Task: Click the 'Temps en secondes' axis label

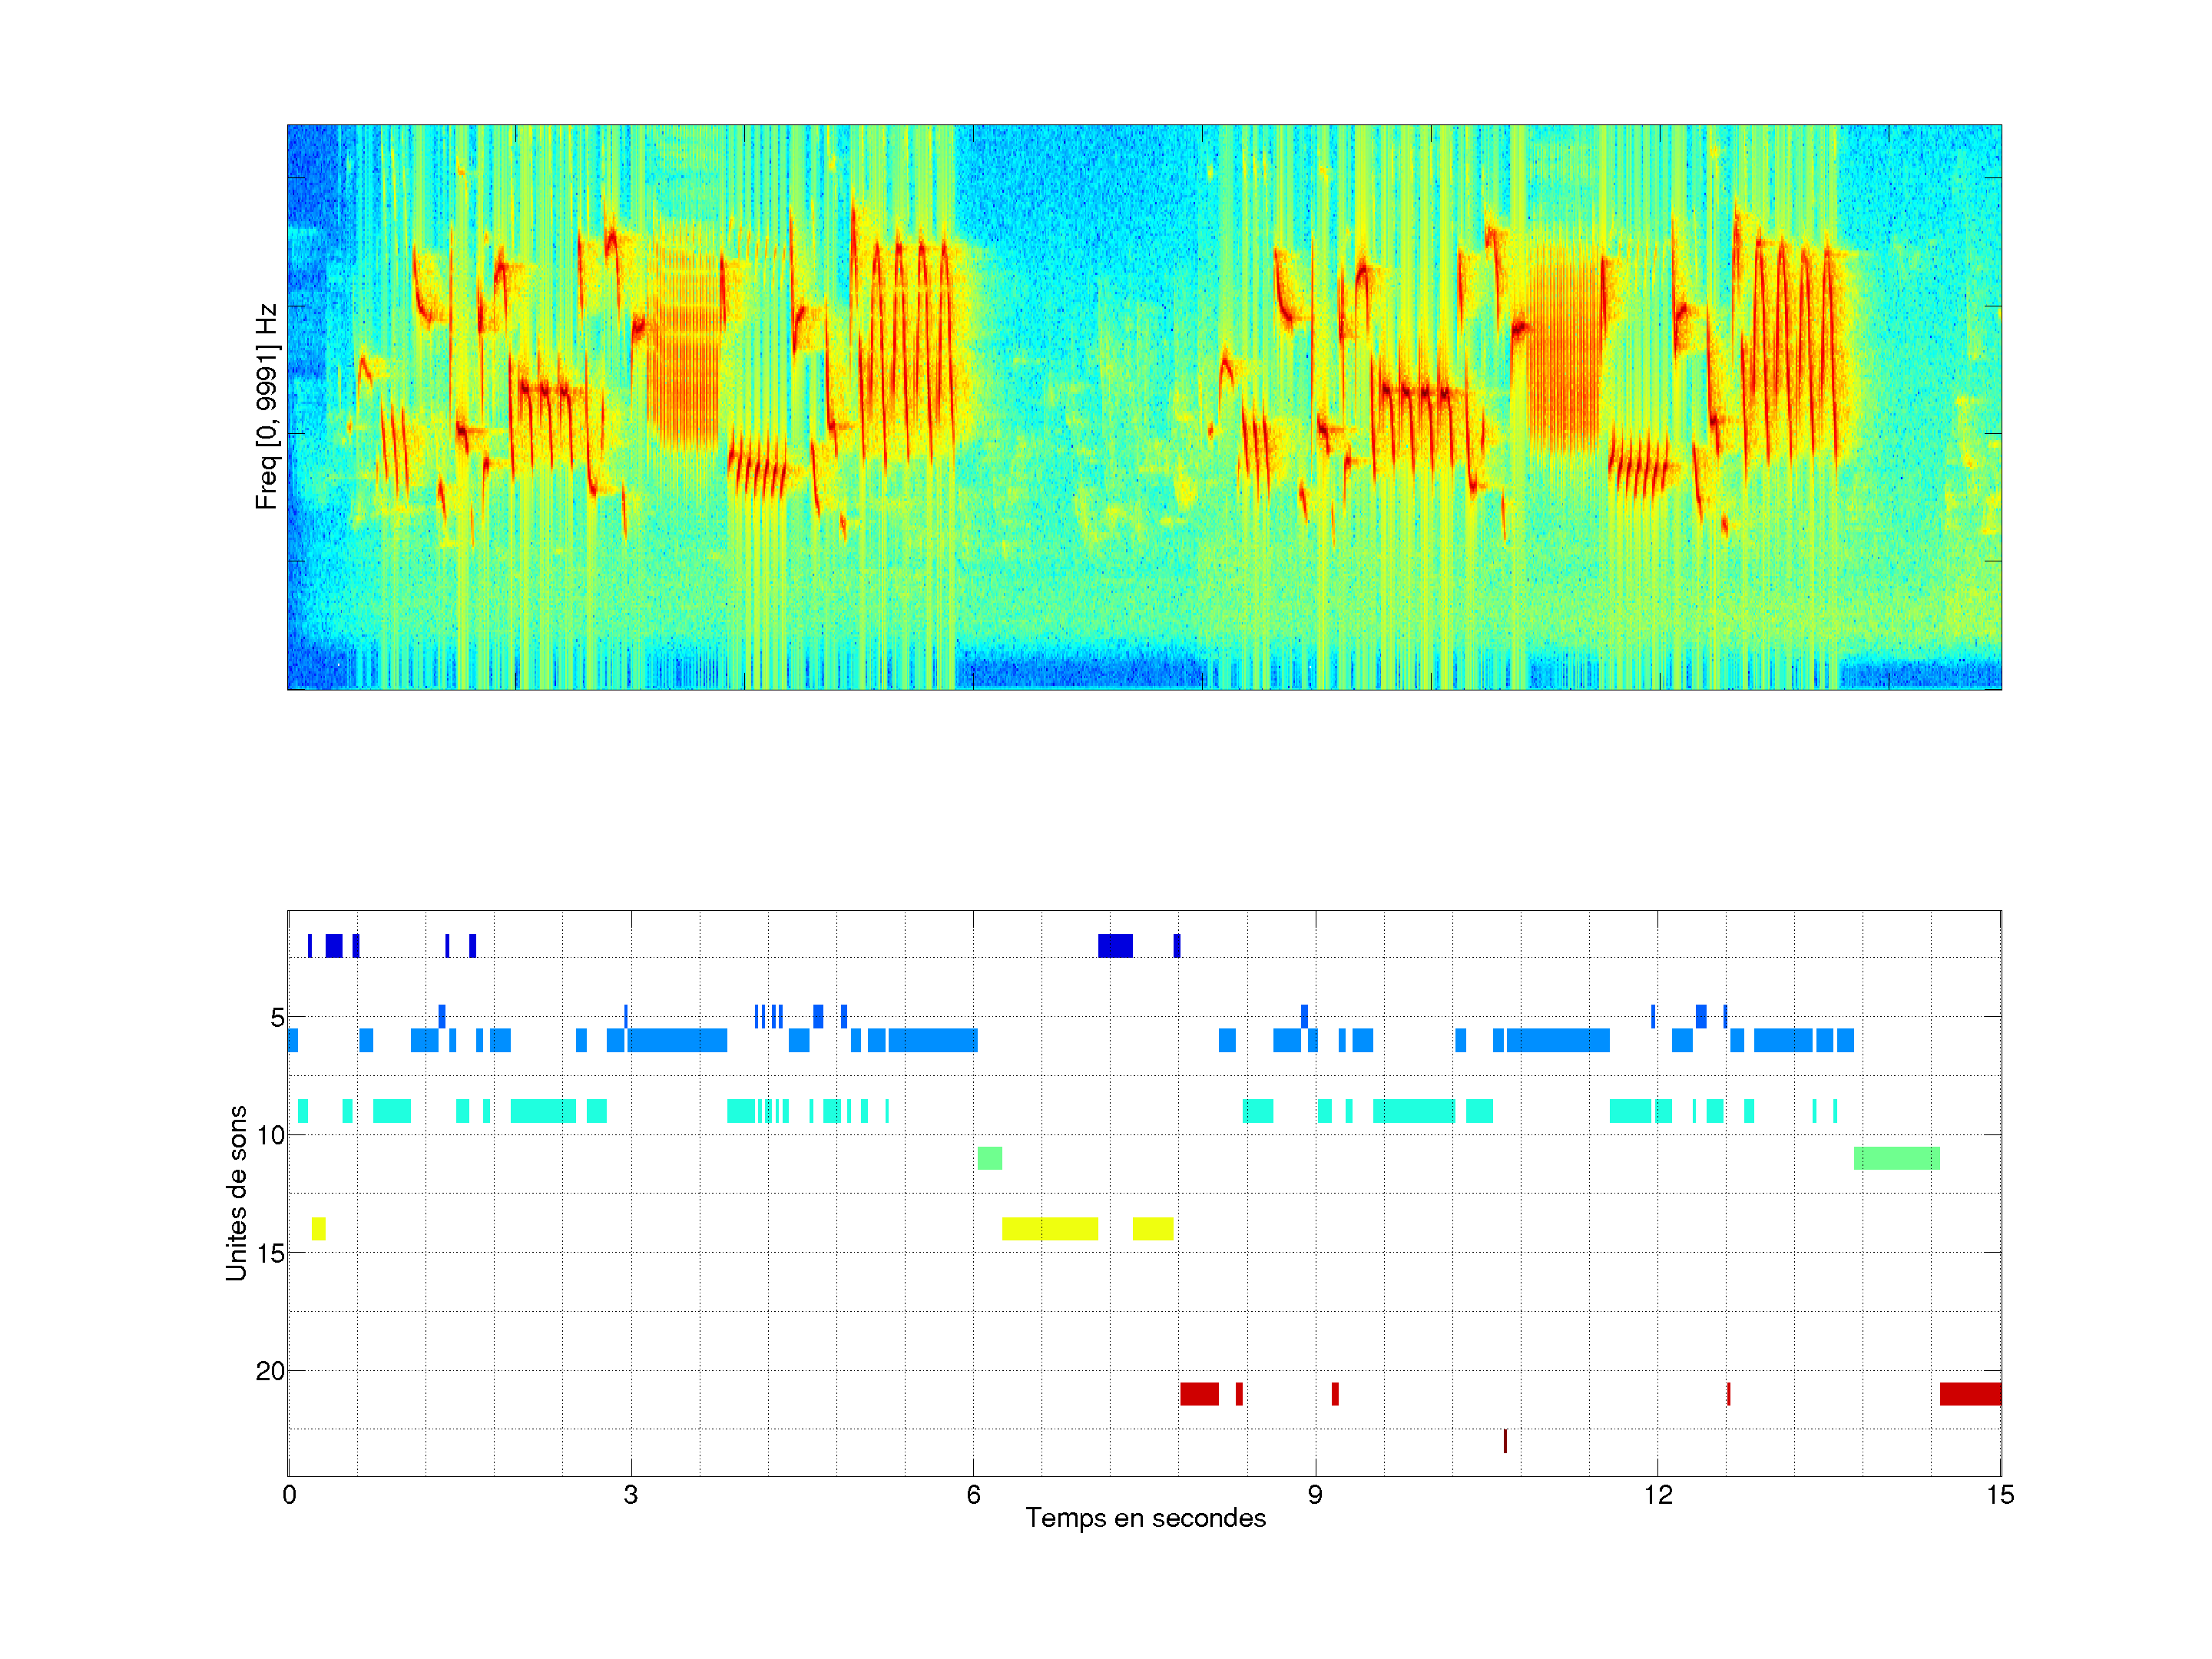Action: pos(1145,1518)
